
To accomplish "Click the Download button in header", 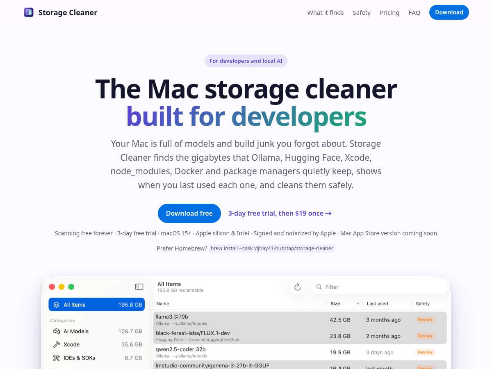I will click(449, 12).
